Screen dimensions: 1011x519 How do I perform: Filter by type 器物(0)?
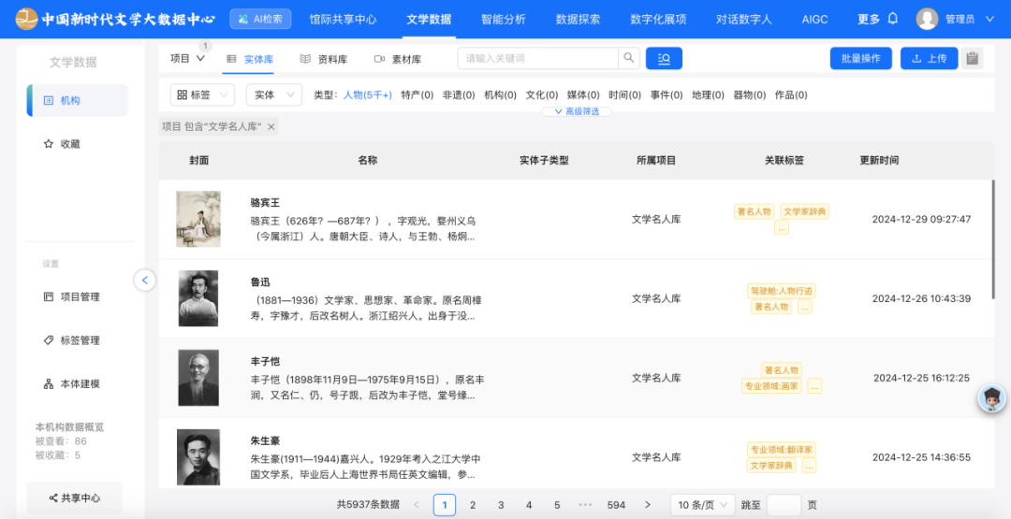tap(749, 94)
